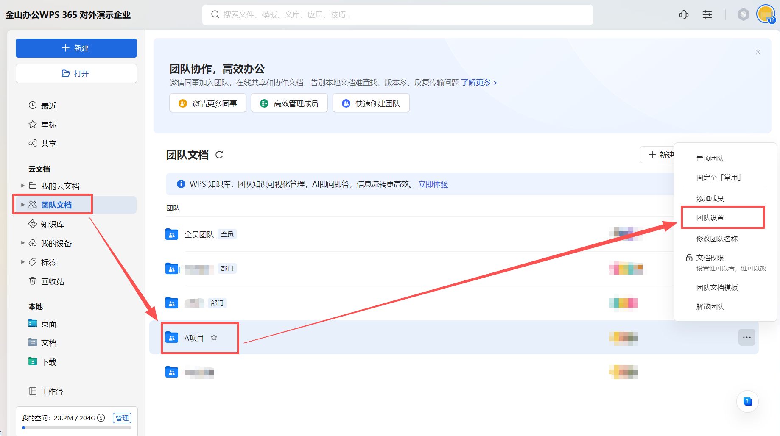Click 高效管理成员 button
This screenshot has height=436, width=780.
(289, 103)
